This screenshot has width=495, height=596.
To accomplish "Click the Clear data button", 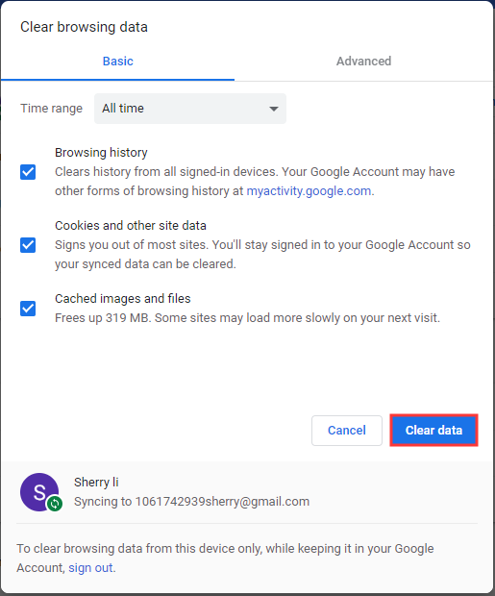I will coord(433,431).
